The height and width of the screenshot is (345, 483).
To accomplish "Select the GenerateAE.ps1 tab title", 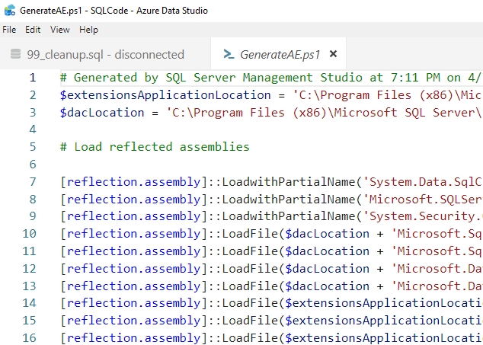I will (280, 54).
